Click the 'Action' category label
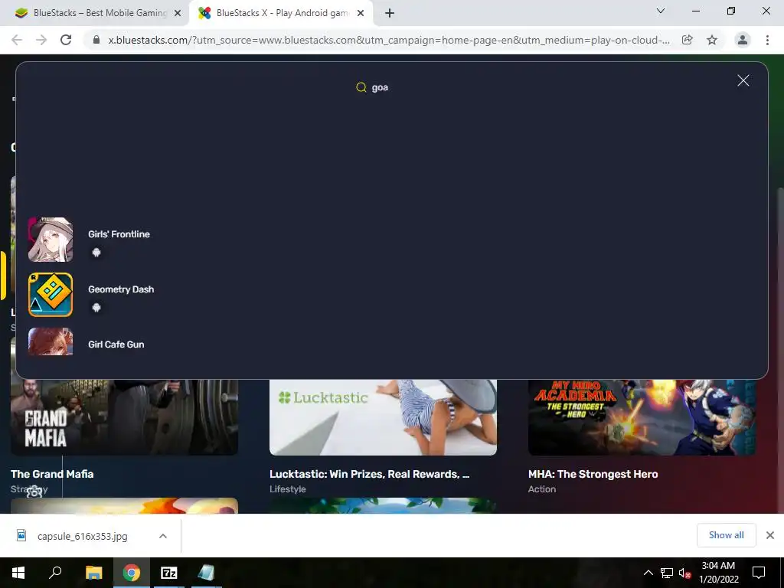Image resolution: width=784 pixels, height=588 pixels. tap(542, 489)
